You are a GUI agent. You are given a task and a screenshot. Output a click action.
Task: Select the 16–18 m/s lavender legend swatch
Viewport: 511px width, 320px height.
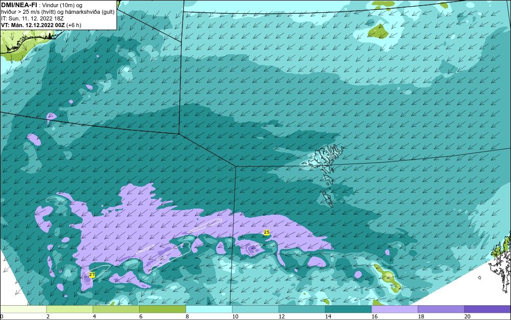point(394,309)
